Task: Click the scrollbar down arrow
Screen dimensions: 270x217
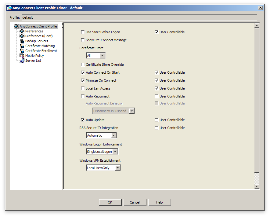Action: [257, 186]
